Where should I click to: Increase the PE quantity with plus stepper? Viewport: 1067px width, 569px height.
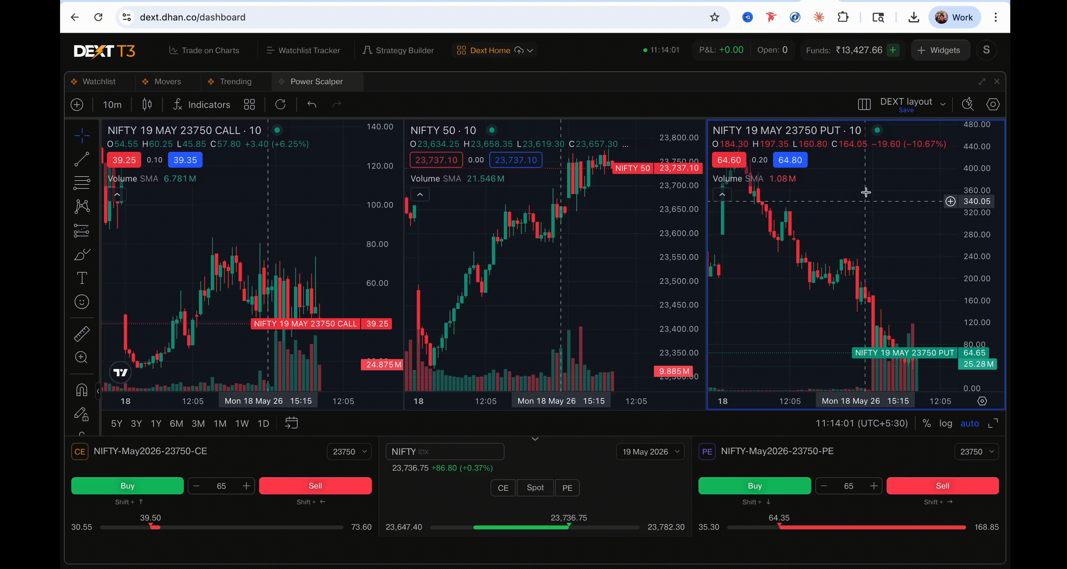pos(874,486)
